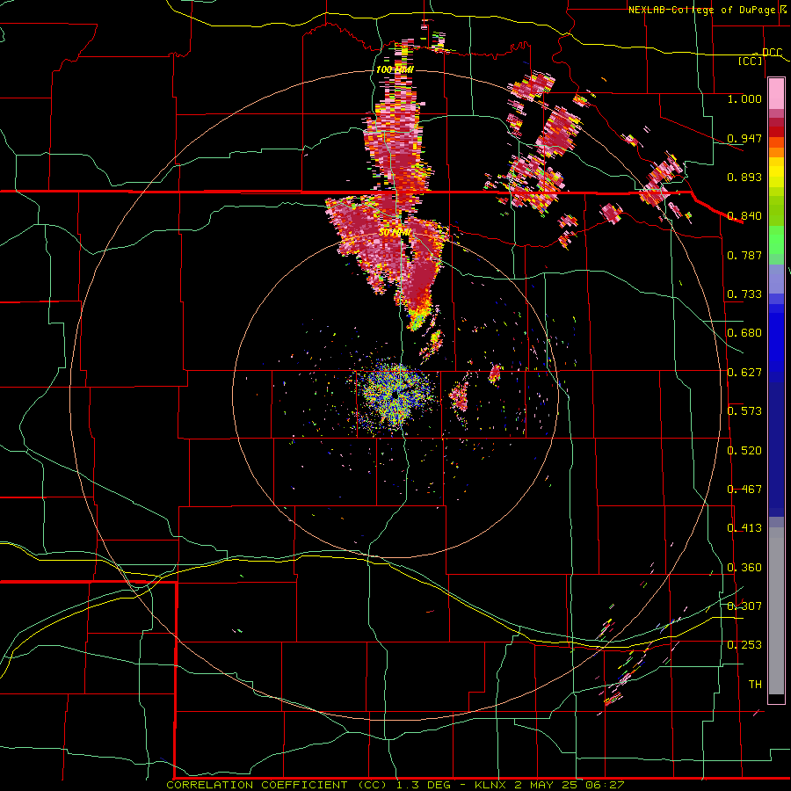Click the KLNX station identifier
The height and width of the screenshot is (791, 791).
click(491, 785)
